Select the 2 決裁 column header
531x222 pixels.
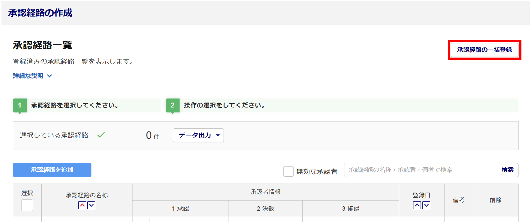pos(265,208)
